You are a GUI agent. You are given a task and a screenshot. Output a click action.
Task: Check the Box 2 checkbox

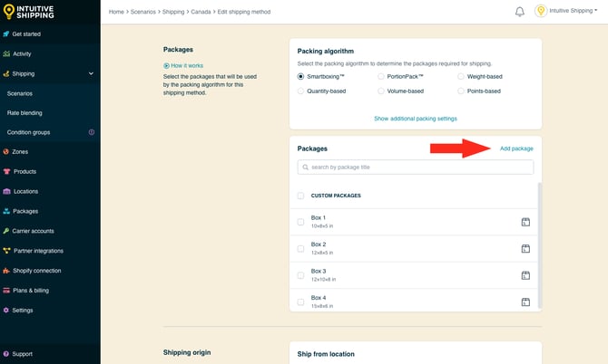(x=300, y=249)
